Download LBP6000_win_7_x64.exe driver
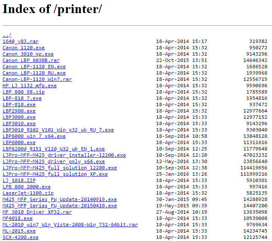Screen dimensions: 272x241 pos(34,136)
